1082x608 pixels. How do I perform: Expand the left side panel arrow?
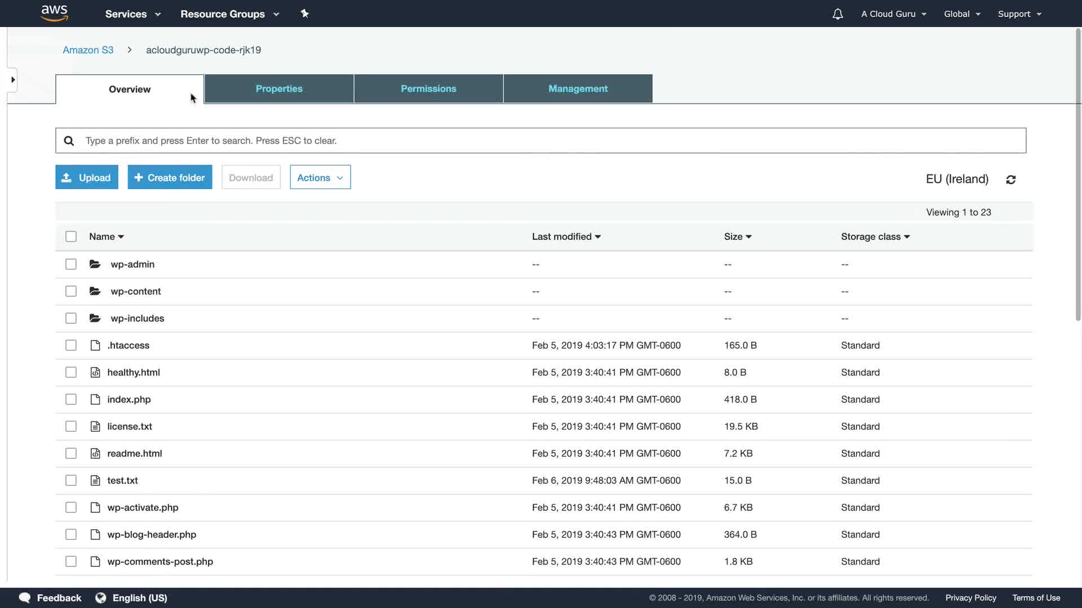coord(12,80)
